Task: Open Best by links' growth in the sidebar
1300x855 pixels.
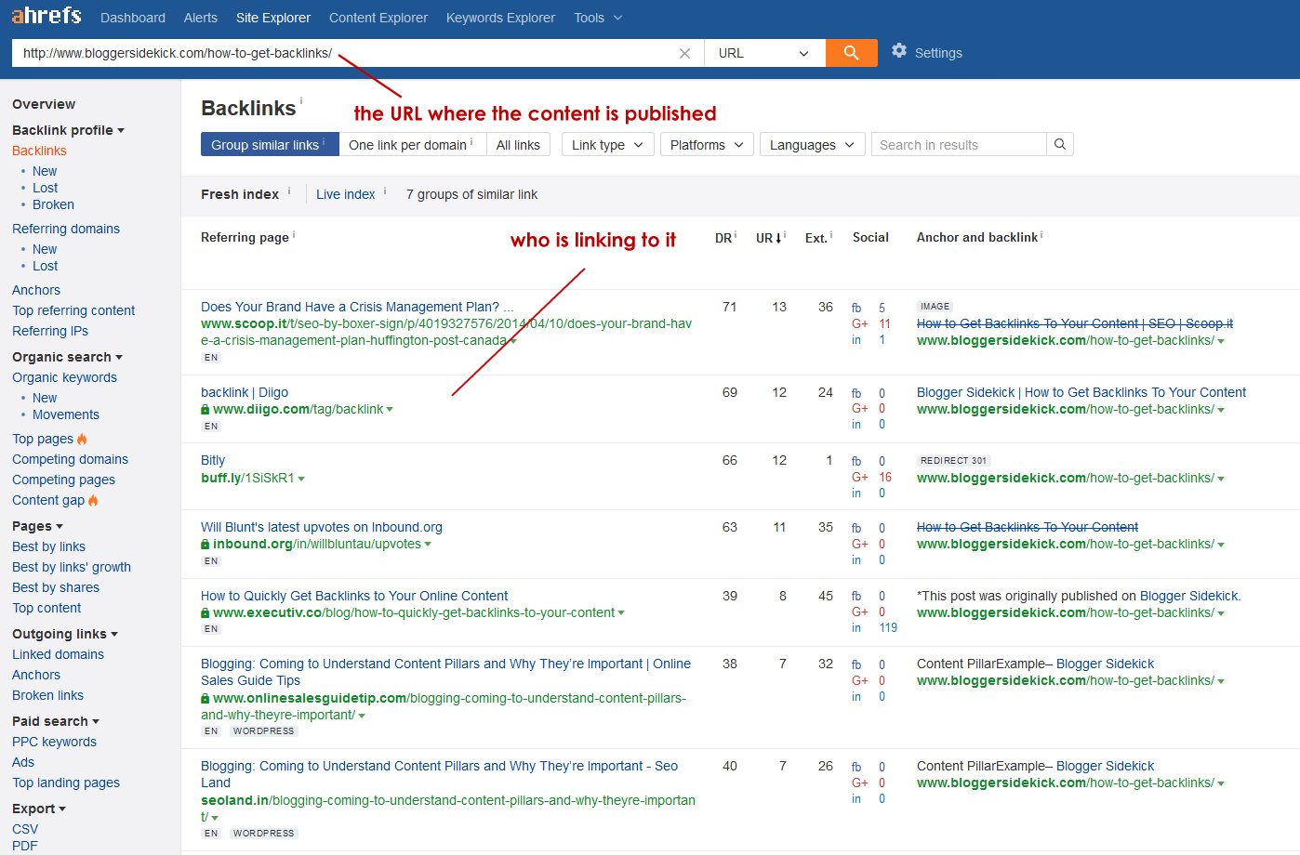Action: coord(72,567)
